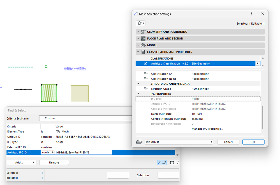Click the Unique ID value 7B48B1A2-58BF...
The height and width of the screenshot is (185, 280).
click(x=83, y=137)
